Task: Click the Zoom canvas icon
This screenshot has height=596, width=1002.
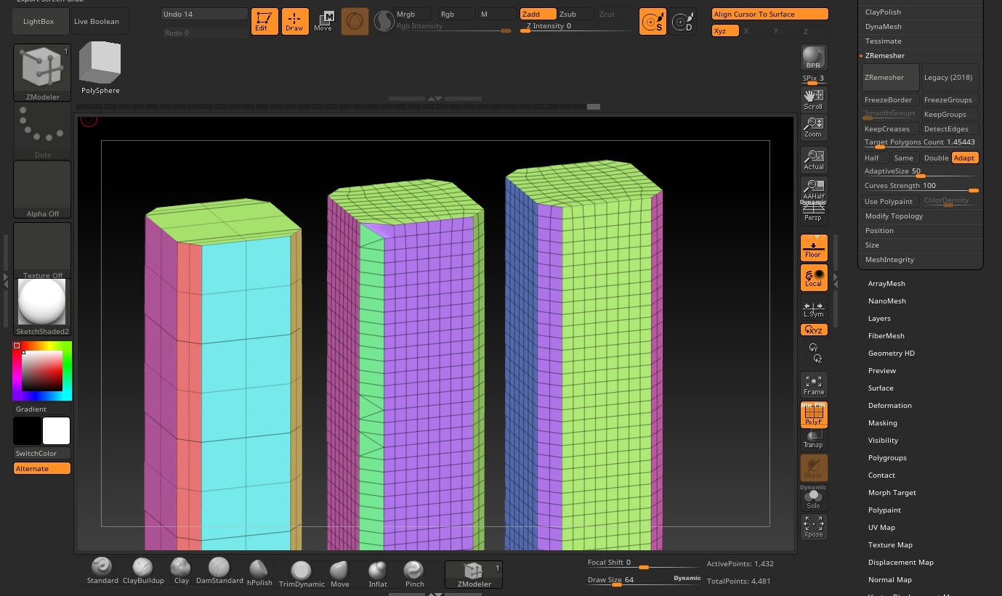Action: click(x=813, y=128)
